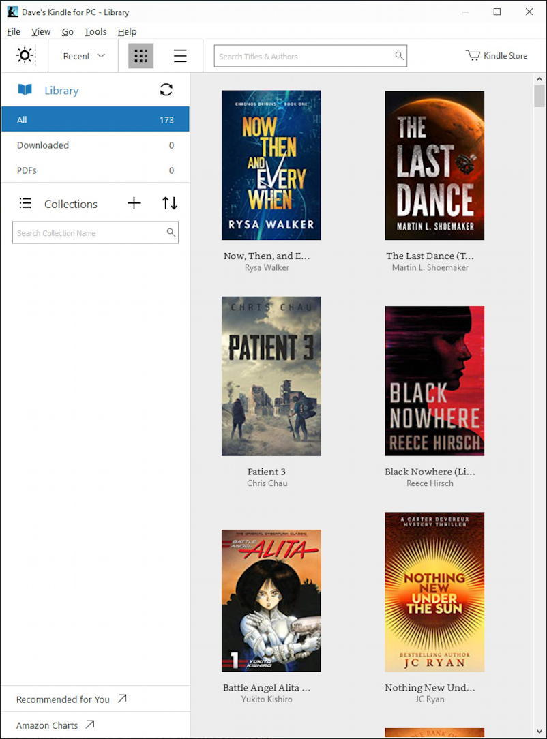Switch to grid view layout
The image size is (547, 739).
(141, 56)
